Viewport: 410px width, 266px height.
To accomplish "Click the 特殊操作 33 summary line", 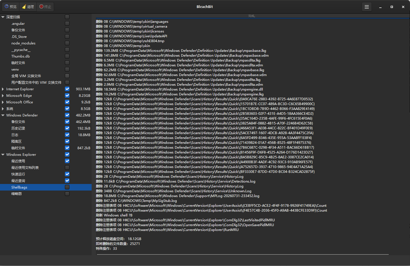I will pos(106,249).
